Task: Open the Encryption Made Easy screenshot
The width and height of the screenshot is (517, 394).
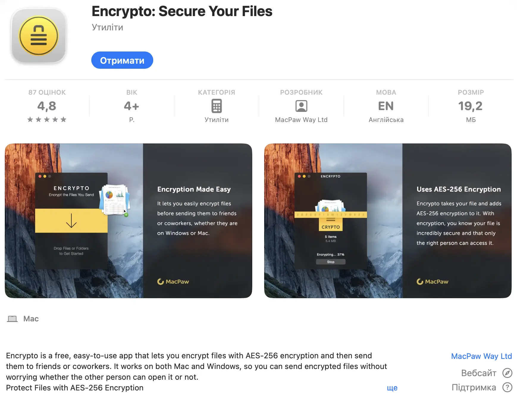Action: (129, 221)
